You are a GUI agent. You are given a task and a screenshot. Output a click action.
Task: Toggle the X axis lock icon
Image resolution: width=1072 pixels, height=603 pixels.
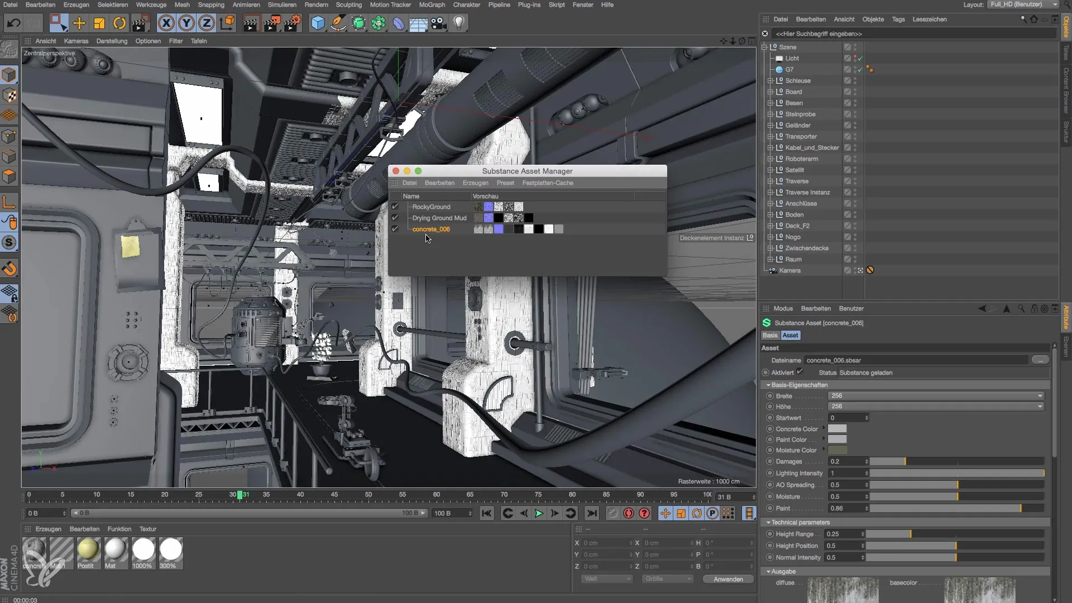click(x=166, y=23)
